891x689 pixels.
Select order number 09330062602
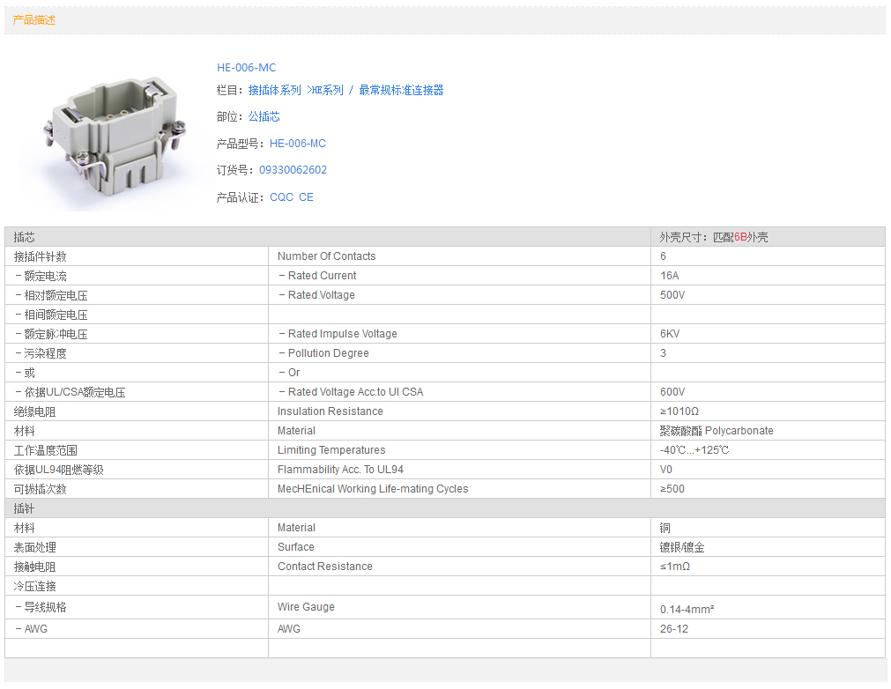(x=293, y=170)
